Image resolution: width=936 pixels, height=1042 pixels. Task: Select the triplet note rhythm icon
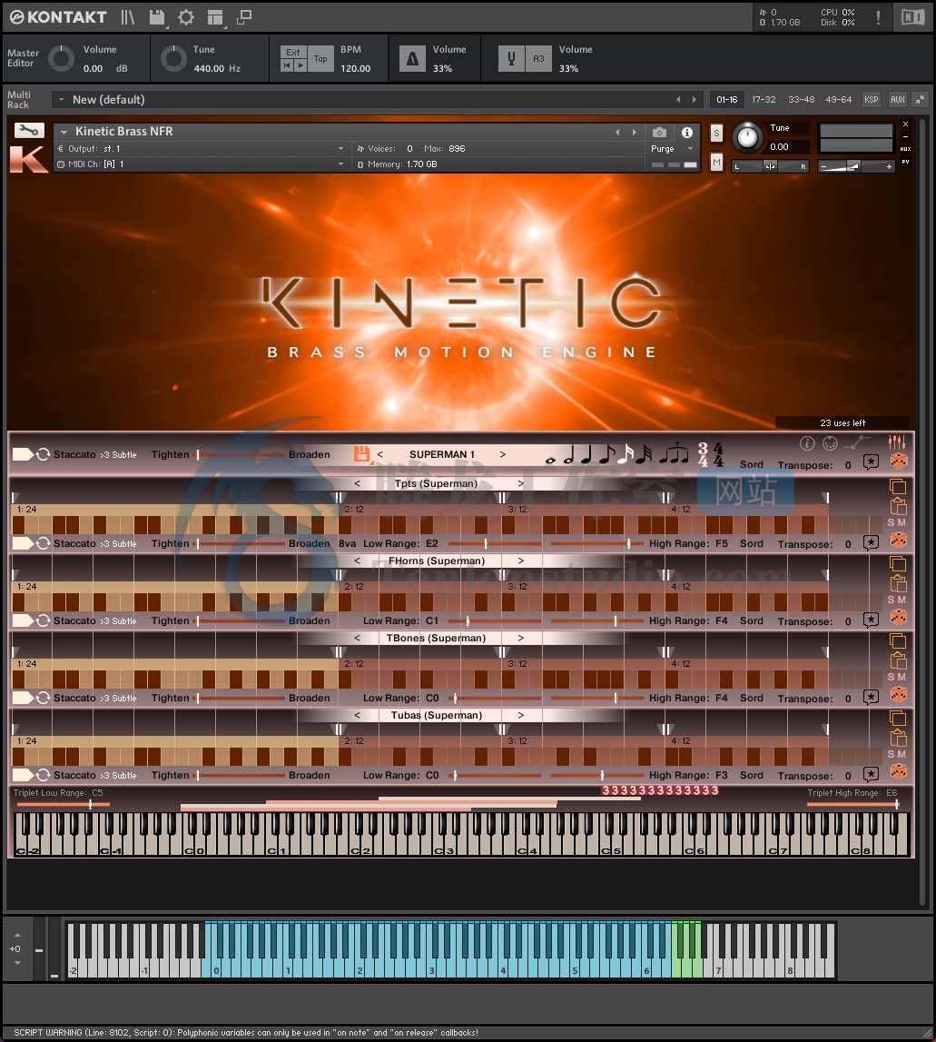click(x=675, y=454)
